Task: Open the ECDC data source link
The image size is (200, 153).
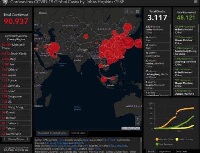Action: point(67,146)
